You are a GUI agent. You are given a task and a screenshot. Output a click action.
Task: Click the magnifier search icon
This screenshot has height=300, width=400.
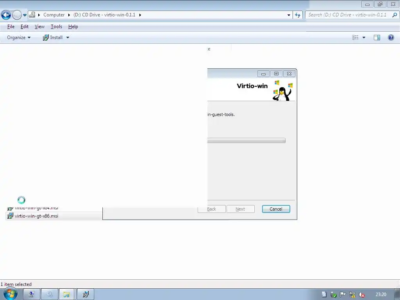(395, 15)
